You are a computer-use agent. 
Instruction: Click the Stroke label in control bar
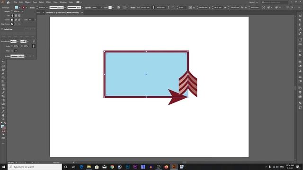(x=32, y=8)
